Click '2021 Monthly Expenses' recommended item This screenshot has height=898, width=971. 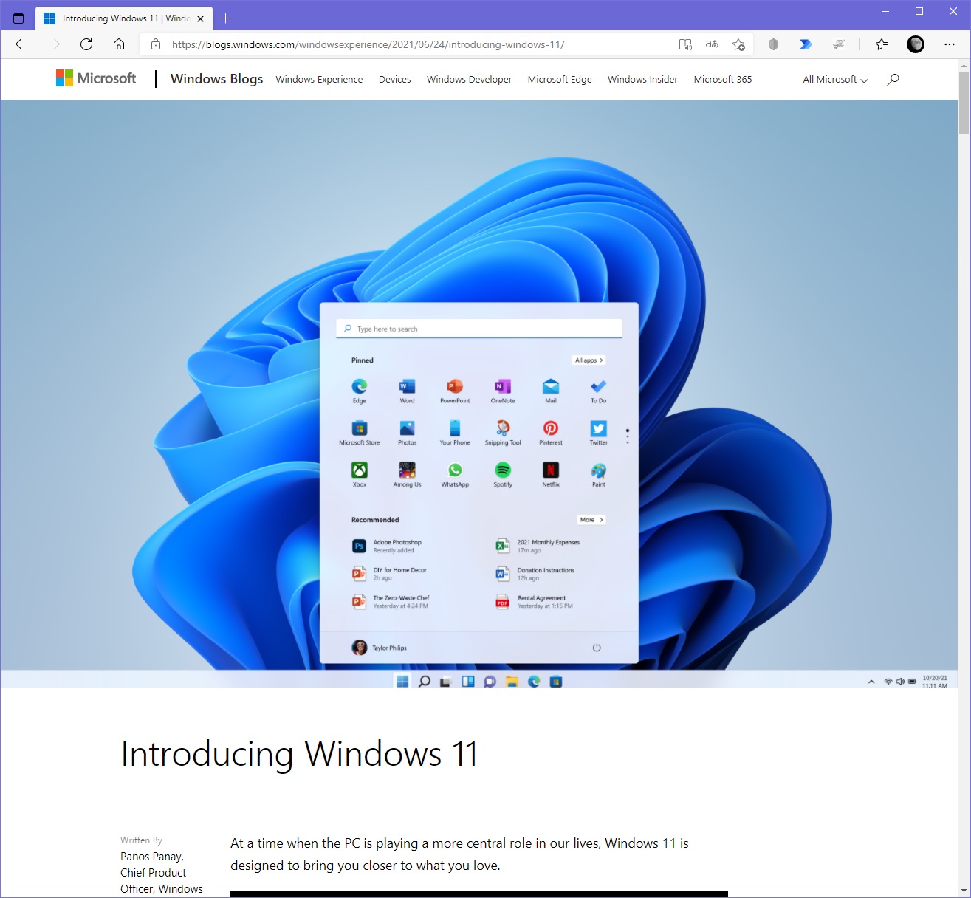pos(538,546)
